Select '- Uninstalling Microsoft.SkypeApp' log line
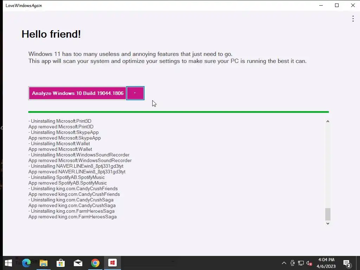Viewport: 360px width, 270px height. [x=64, y=133]
